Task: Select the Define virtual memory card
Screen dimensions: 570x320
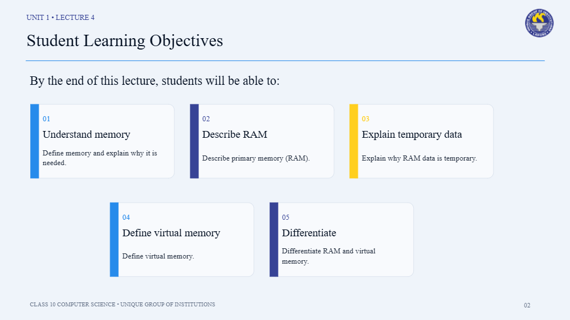Action: click(x=182, y=240)
